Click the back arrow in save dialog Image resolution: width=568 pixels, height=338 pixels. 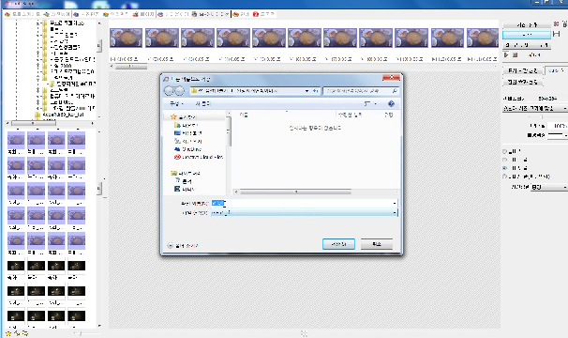169,91
